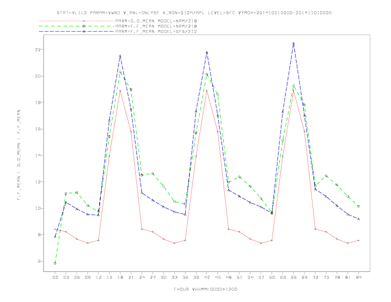391x302 pixels.
Task: Click x-axis tick label 09
Action: 87,277
